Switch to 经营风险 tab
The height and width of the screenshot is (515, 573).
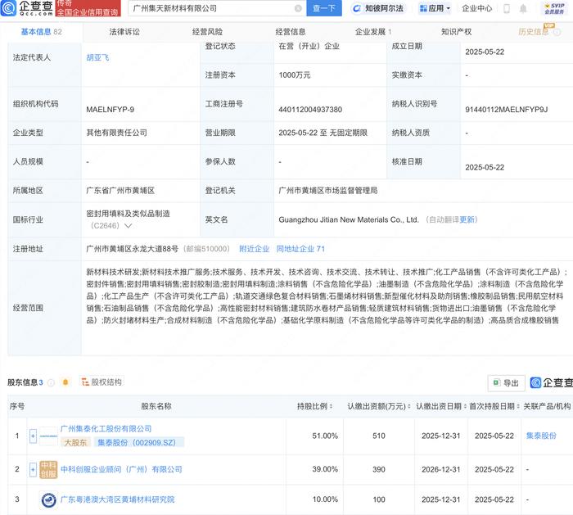207,32
